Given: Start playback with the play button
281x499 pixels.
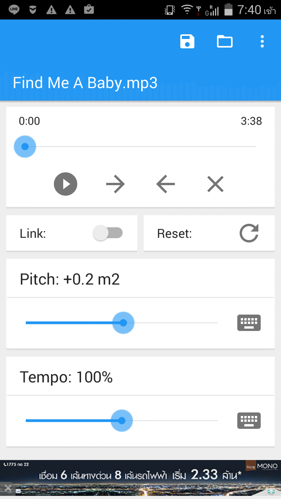Looking at the screenshot, I should pyautogui.click(x=66, y=184).
